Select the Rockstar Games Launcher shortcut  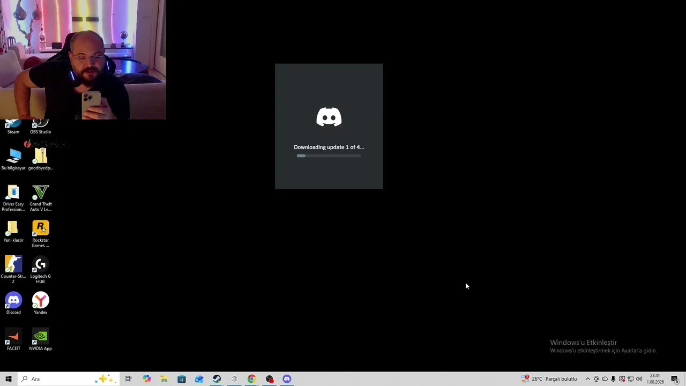coord(41,234)
